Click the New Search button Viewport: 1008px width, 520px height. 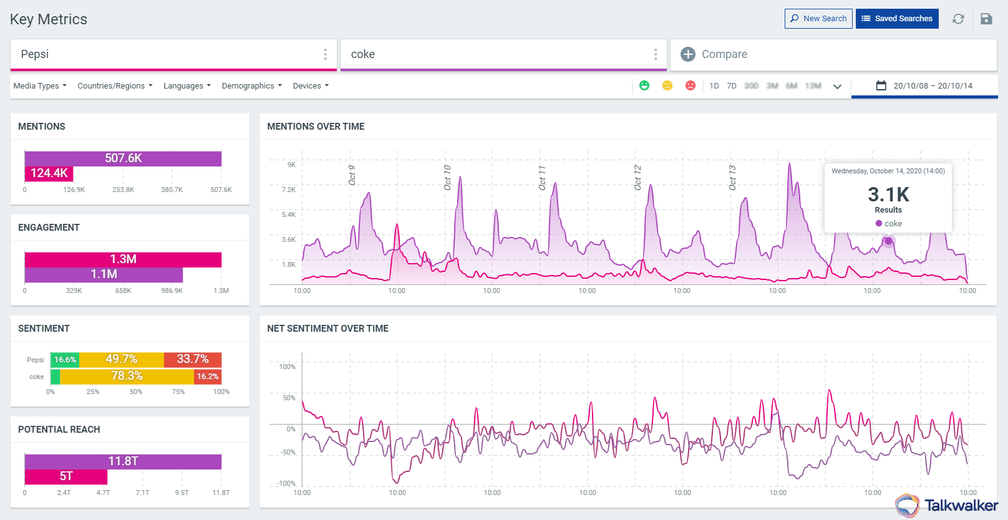point(818,19)
